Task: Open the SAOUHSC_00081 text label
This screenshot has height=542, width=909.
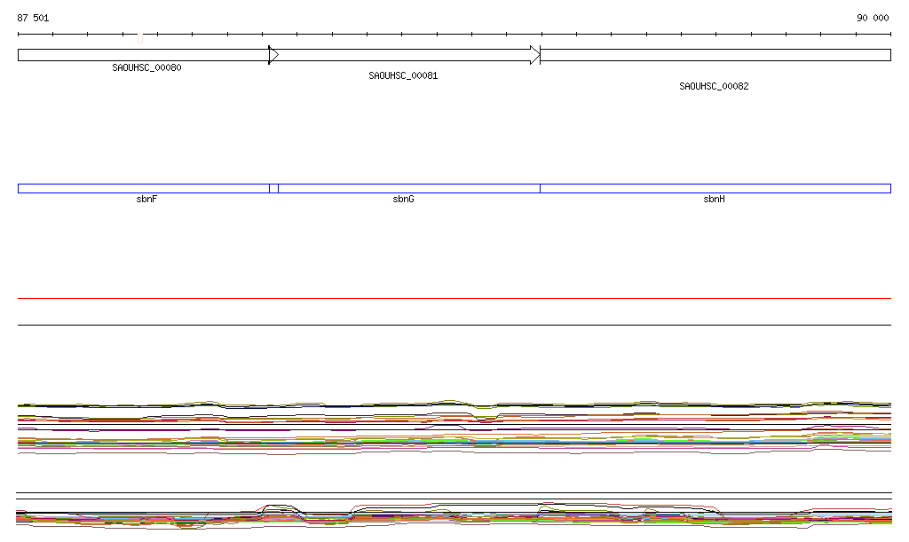Action: pyautogui.click(x=403, y=76)
